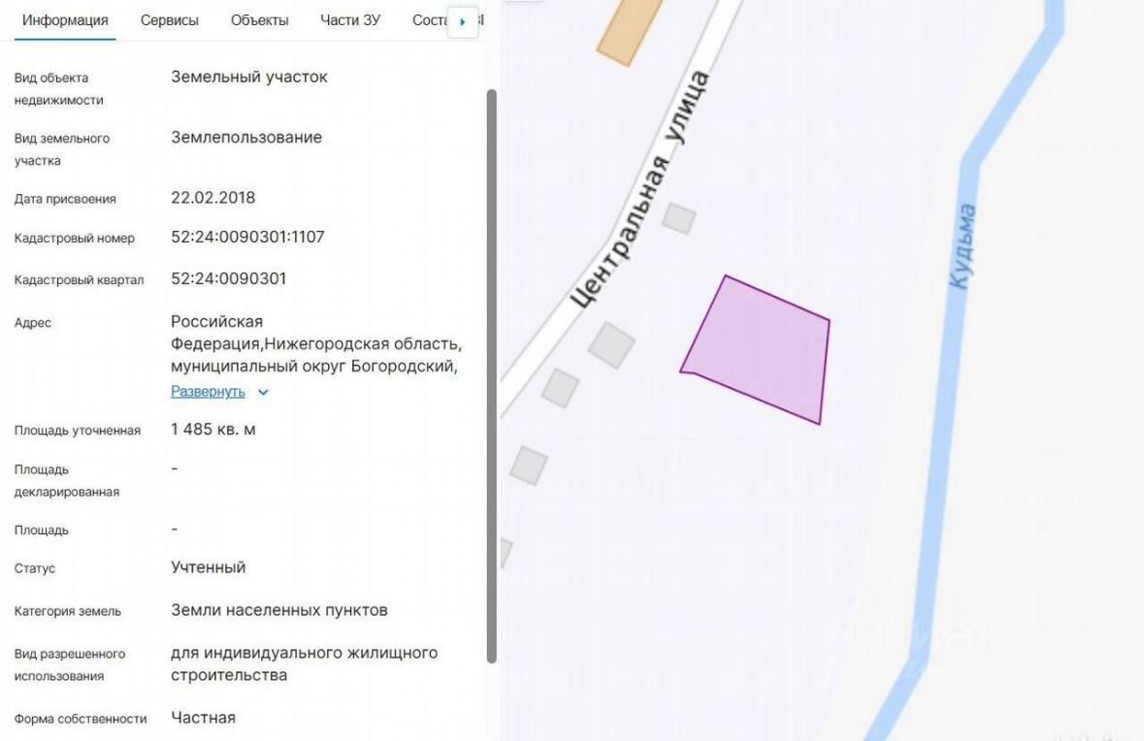Screen dimensions: 1144x741
Task: Click the Кадастровый номер label
Action: pos(75,238)
